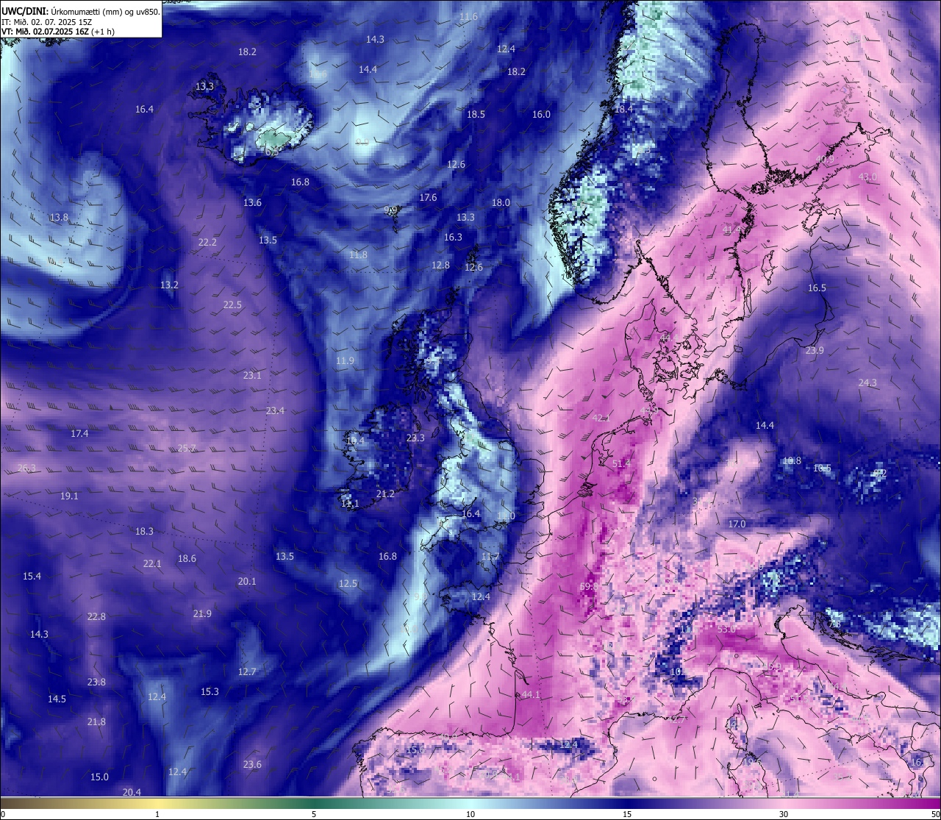This screenshot has width=941, height=820.
Task: Click the 22.2 value label
Action: 207,242
